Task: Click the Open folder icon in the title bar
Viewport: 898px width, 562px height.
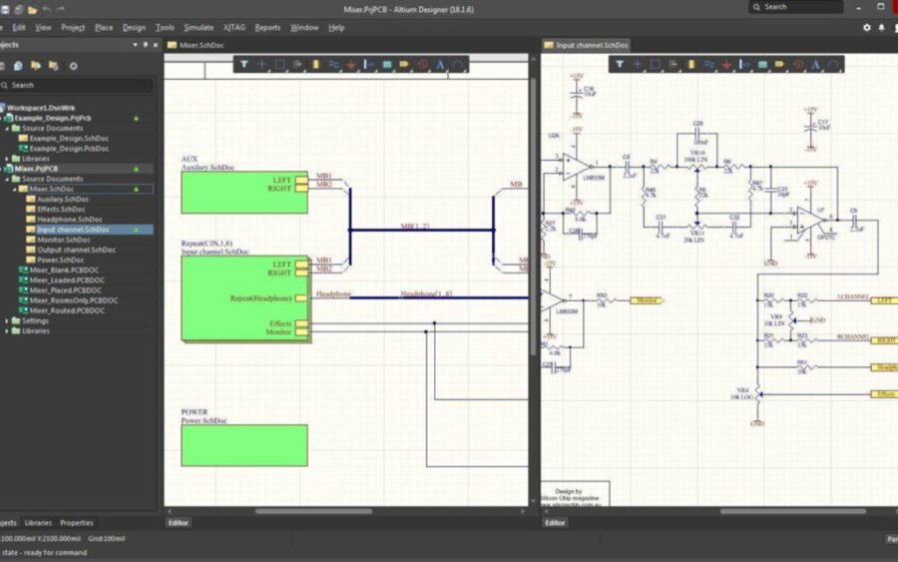Action: coord(33,10)
